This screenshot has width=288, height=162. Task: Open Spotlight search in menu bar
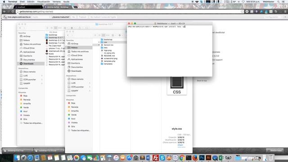279,1
